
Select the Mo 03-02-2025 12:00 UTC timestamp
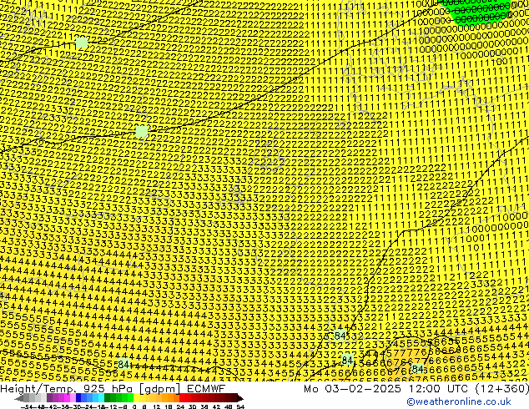pyautogui.click(x=416, y=388)
